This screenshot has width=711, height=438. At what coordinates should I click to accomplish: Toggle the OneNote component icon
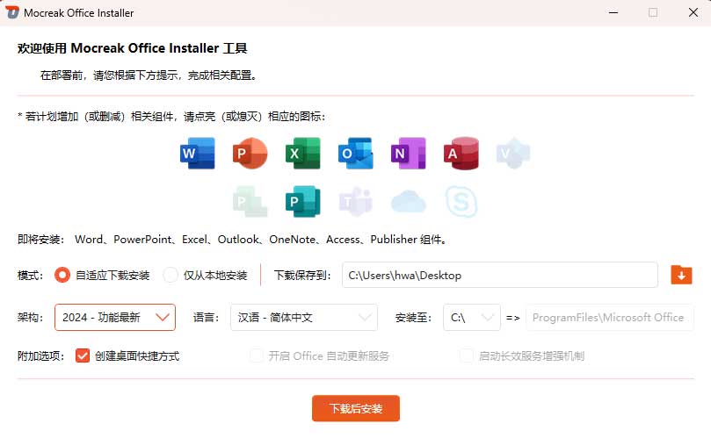click(x=408, y=153)
